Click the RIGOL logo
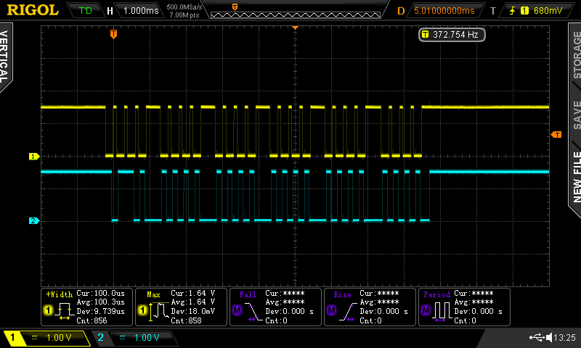This screenshot has height=348, width=581. click(33, 10)
